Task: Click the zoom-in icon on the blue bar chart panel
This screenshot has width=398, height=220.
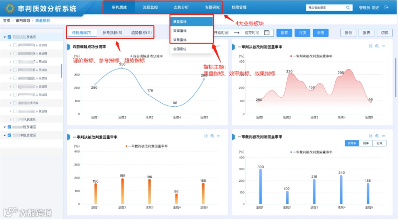Action: coord(377,136)
